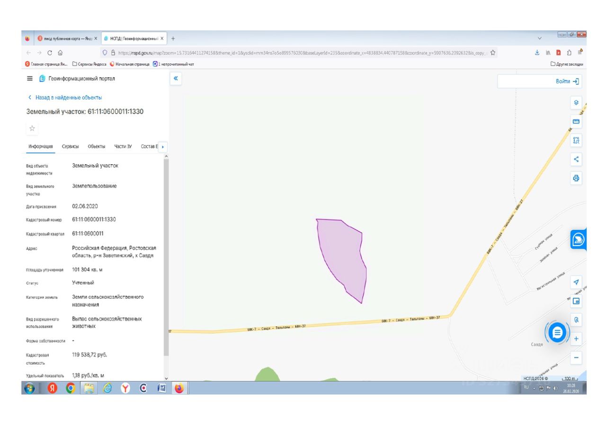Click the Войти login button
This screenshot has width=606, height=428.
point(567,81)
